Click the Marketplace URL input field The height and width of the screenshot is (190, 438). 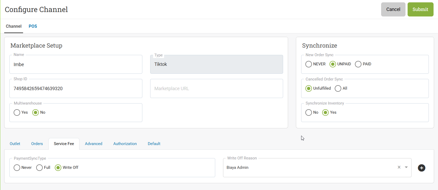click(x=217, y=89)
